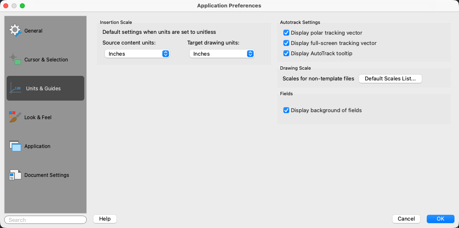This screenshot has width=459, height=228.
Task: Disable Display polar tracking vector
Action: pyautogui.click(x=286, y=33)
